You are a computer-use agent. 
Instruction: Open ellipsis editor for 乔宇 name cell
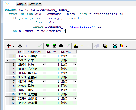click(x=44, y=60)
